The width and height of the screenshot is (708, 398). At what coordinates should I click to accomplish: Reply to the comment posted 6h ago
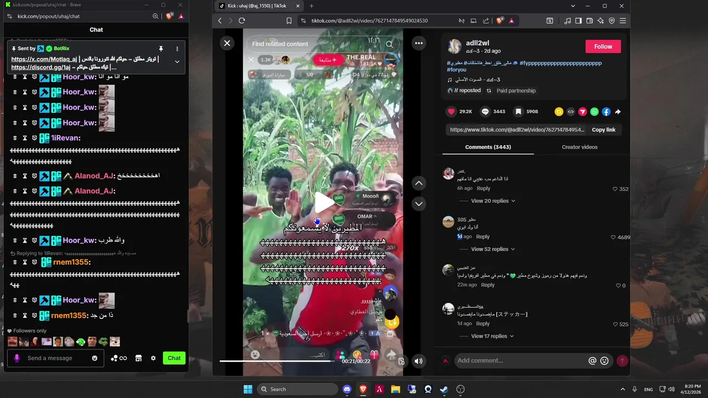tap(483, 188)
